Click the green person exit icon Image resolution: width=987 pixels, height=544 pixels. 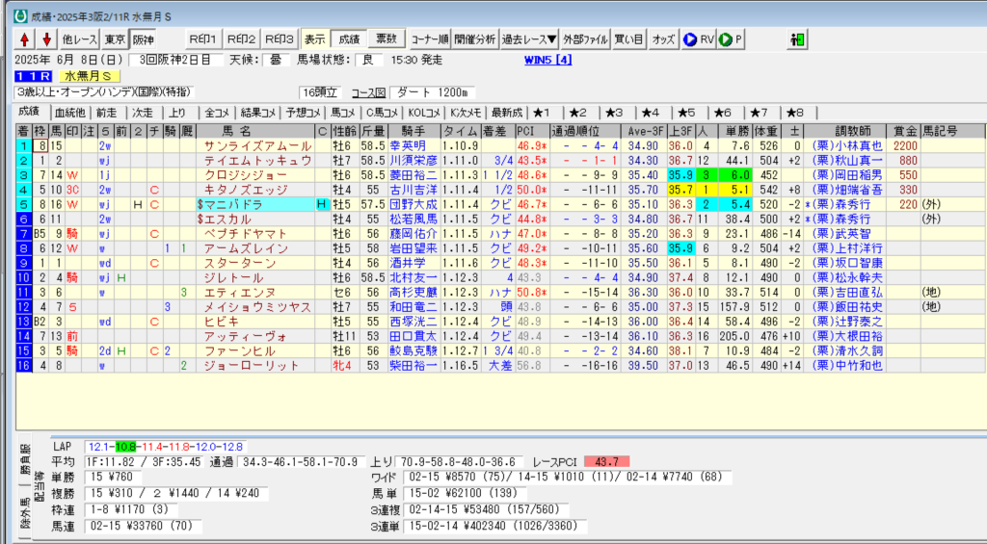(797, 39)
